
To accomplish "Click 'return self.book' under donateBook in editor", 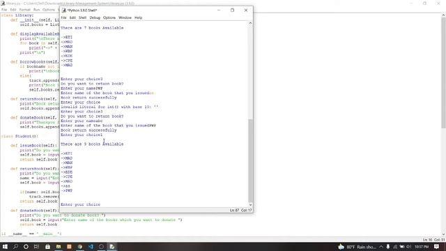I will click(x=39, y=225).
